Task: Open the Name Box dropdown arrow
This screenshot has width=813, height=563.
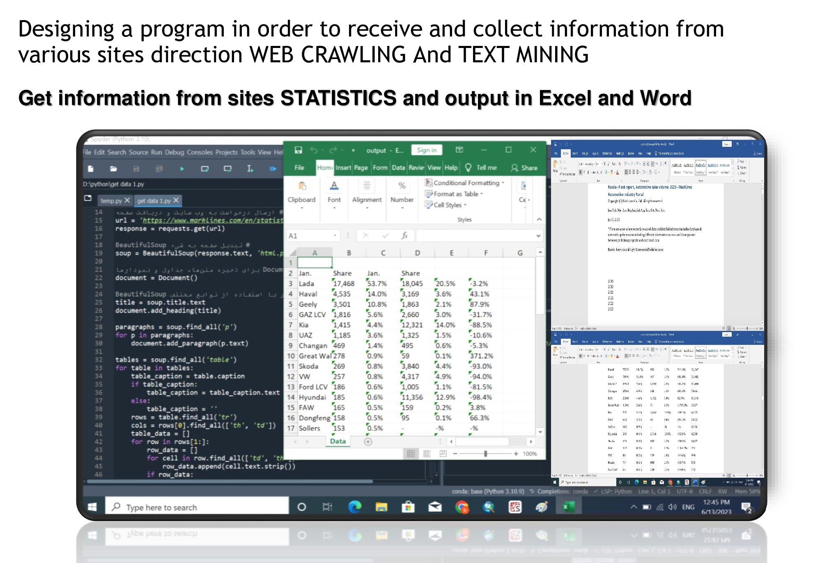Action: [x=335, y=235]
